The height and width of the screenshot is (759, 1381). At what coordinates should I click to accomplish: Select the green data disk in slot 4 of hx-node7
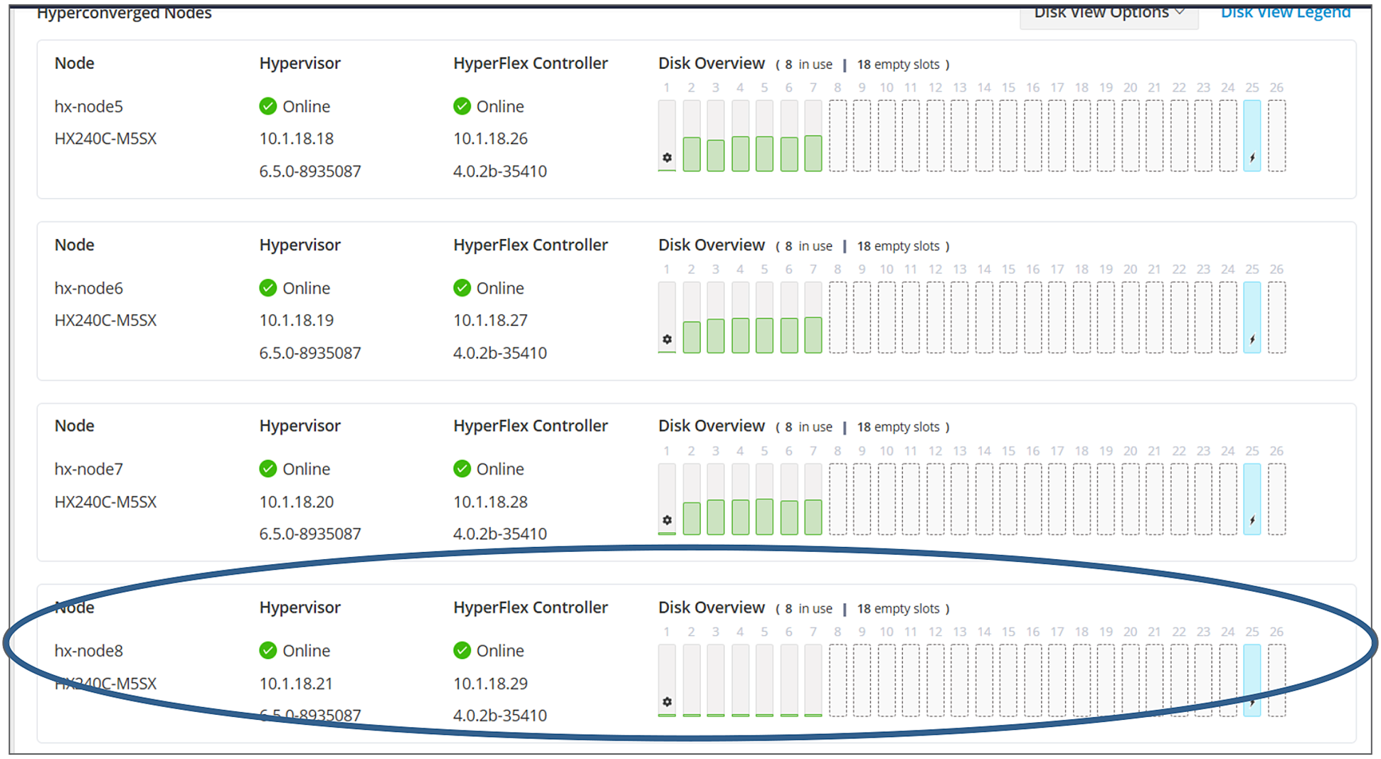click(x=740, y=516)
